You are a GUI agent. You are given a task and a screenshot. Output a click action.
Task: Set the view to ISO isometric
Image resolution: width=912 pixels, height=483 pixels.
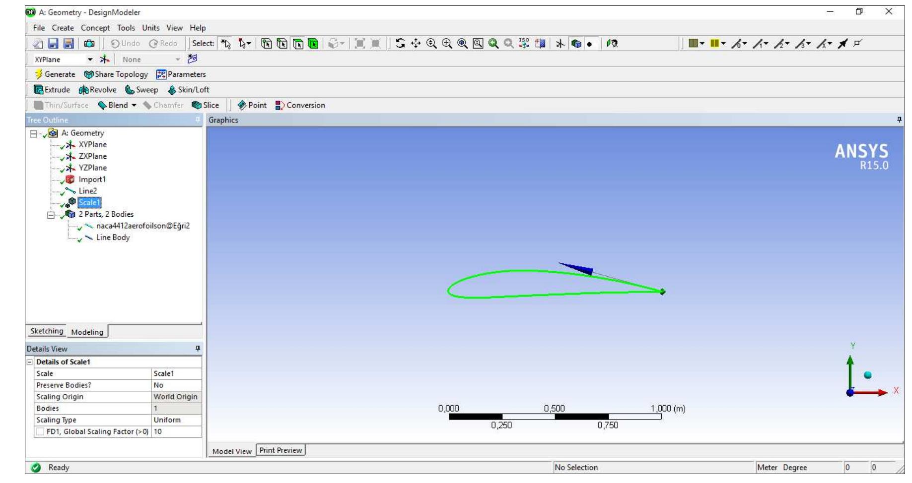coord(524,44)
